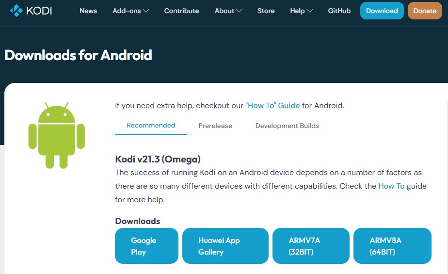Image resolution: width=448 pixels, height=274 pixels.
Task: Go to the Store page
Action: (266, 11)
